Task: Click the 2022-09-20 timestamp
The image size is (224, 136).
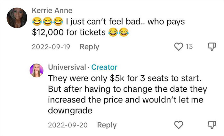Action: (x=68, y=125)
